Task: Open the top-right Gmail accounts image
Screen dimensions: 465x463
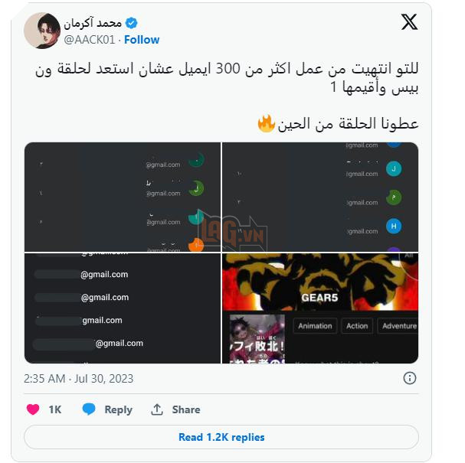Action: (320, 197)
